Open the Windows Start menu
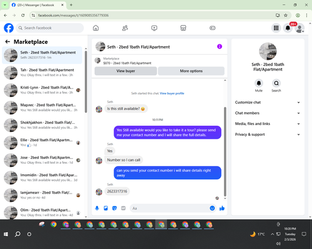Screen dimensions: 312x249 point(6,234)
